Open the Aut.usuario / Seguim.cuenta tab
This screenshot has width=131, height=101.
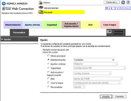coord(71,25)
